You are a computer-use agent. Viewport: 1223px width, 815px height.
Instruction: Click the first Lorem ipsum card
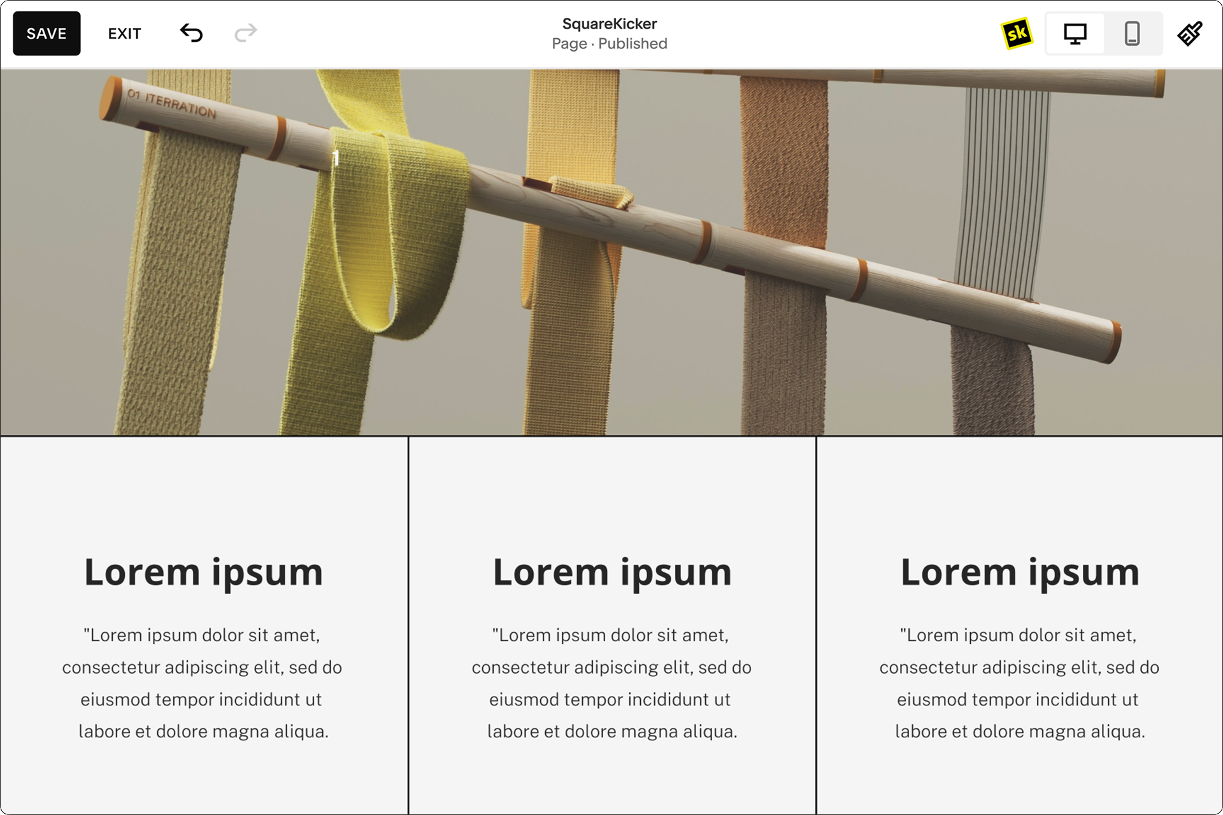click(203, 626)
